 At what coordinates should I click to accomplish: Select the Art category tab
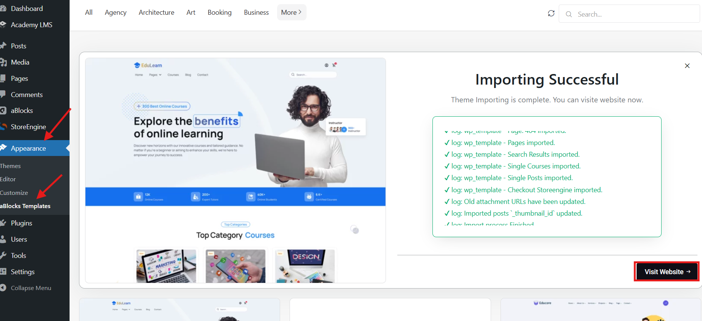point(191,12)
